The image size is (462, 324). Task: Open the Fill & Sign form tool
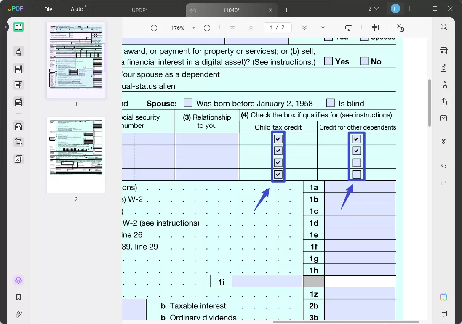18,102
